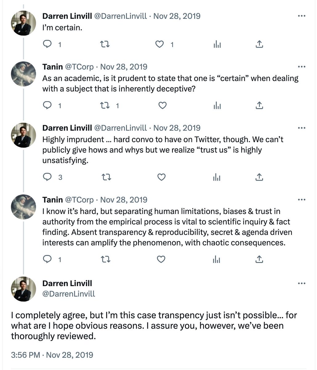
Task: Open more options on "I know it's hard" tweet
Action: tap(302, 200)
